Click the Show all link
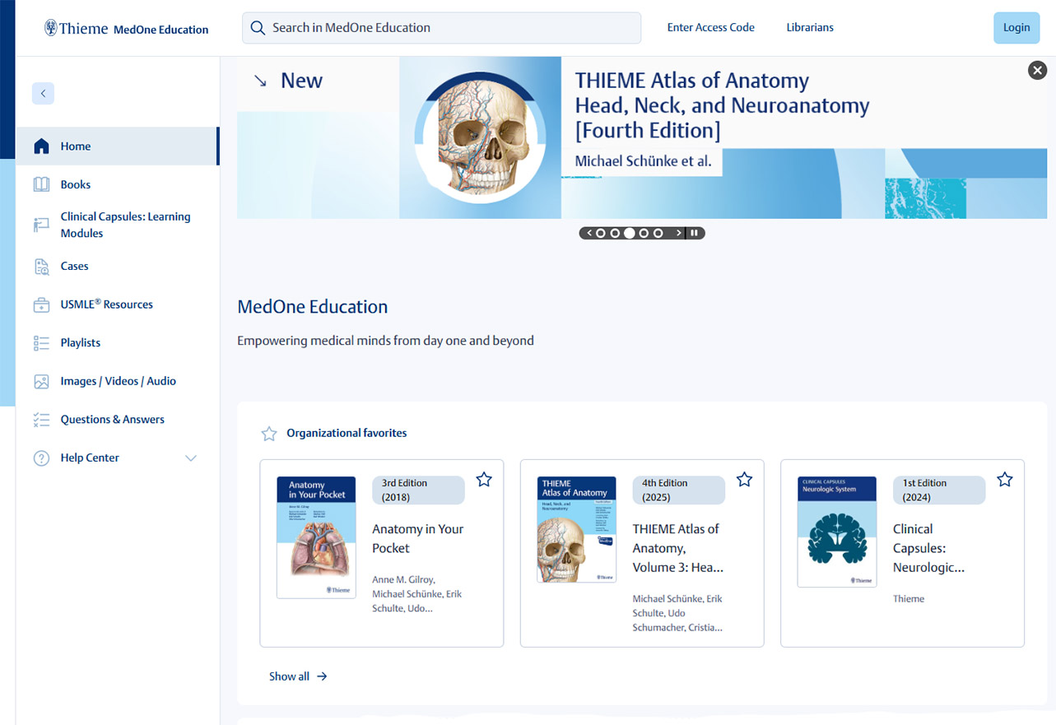 tap(297, 676)
